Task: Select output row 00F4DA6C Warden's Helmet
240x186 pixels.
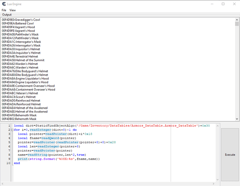Action: point(20,67)
